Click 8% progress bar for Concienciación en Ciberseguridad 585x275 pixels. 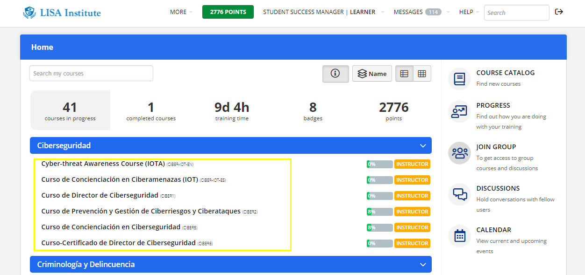coord(379,227)
